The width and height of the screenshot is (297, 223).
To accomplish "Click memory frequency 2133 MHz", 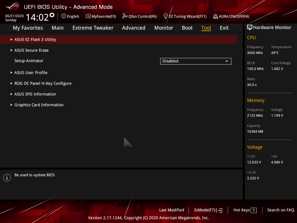I will pyautogui.click(x=255, y=116).
